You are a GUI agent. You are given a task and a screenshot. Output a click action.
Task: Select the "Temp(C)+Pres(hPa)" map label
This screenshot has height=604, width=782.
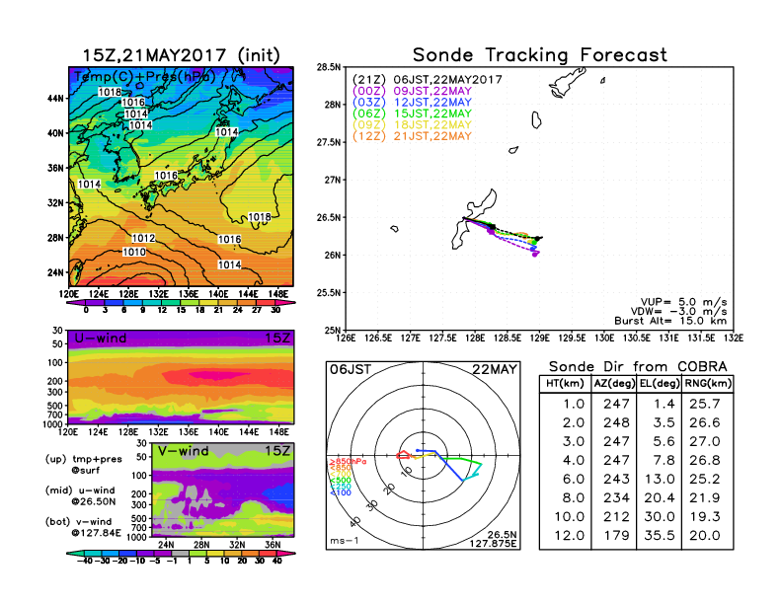point(144,77)
